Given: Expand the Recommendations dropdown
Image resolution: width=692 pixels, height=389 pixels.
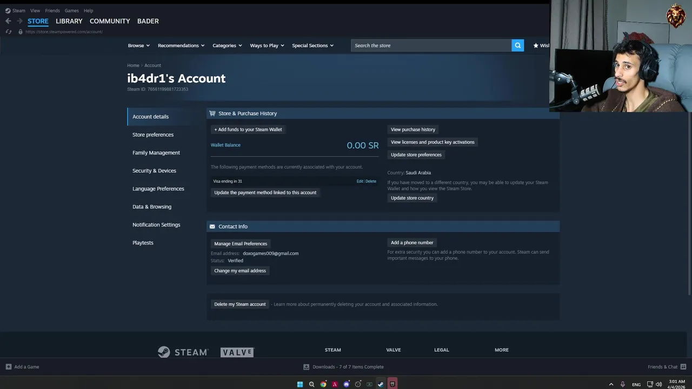Looking at the screenshot, I should (181, 45).
